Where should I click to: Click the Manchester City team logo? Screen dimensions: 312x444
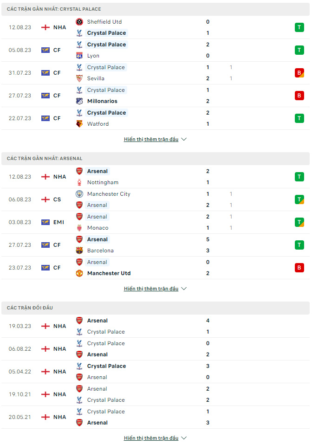point(79,194)
